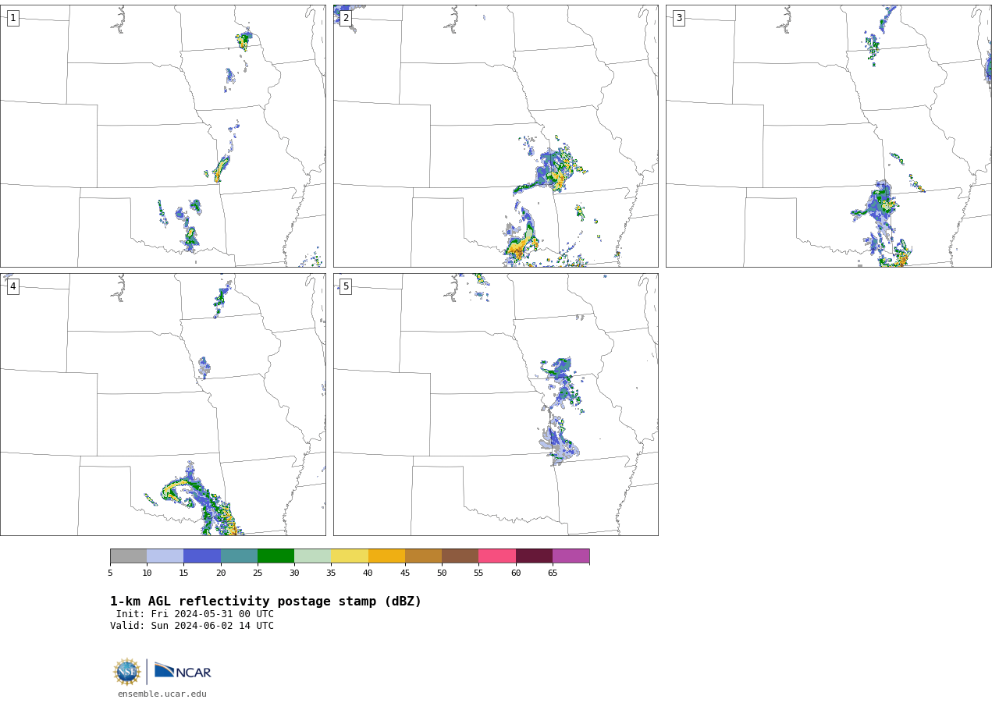The height and width of the screenshot is (703, 999).
Task: Click the NSF logo icon
Action: click(127, 672)
